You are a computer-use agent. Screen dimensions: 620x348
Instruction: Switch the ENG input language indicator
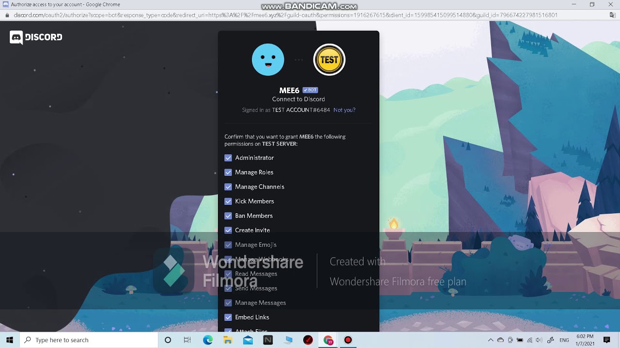(x=564, y=340)
